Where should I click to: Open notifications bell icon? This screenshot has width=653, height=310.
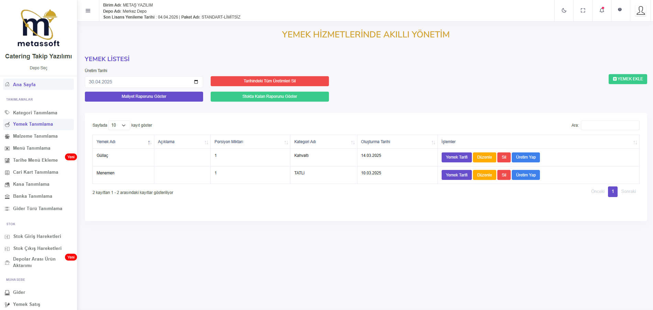602,10
